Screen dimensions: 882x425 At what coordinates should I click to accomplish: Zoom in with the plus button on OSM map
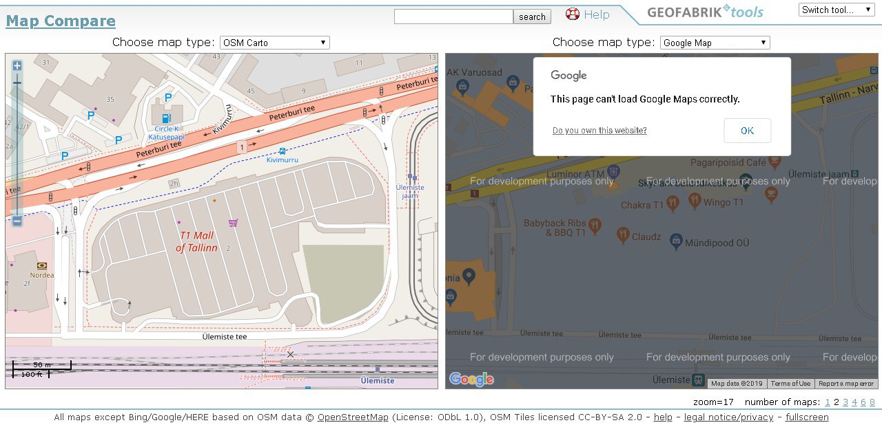[x=17, y=66]
